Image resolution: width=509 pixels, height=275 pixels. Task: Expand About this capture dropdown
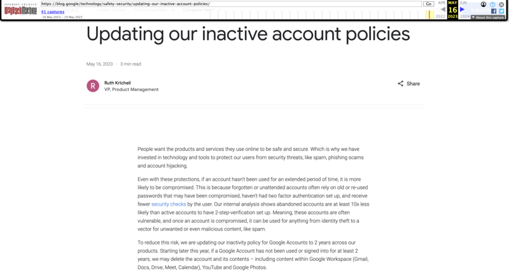coord(488,18)
